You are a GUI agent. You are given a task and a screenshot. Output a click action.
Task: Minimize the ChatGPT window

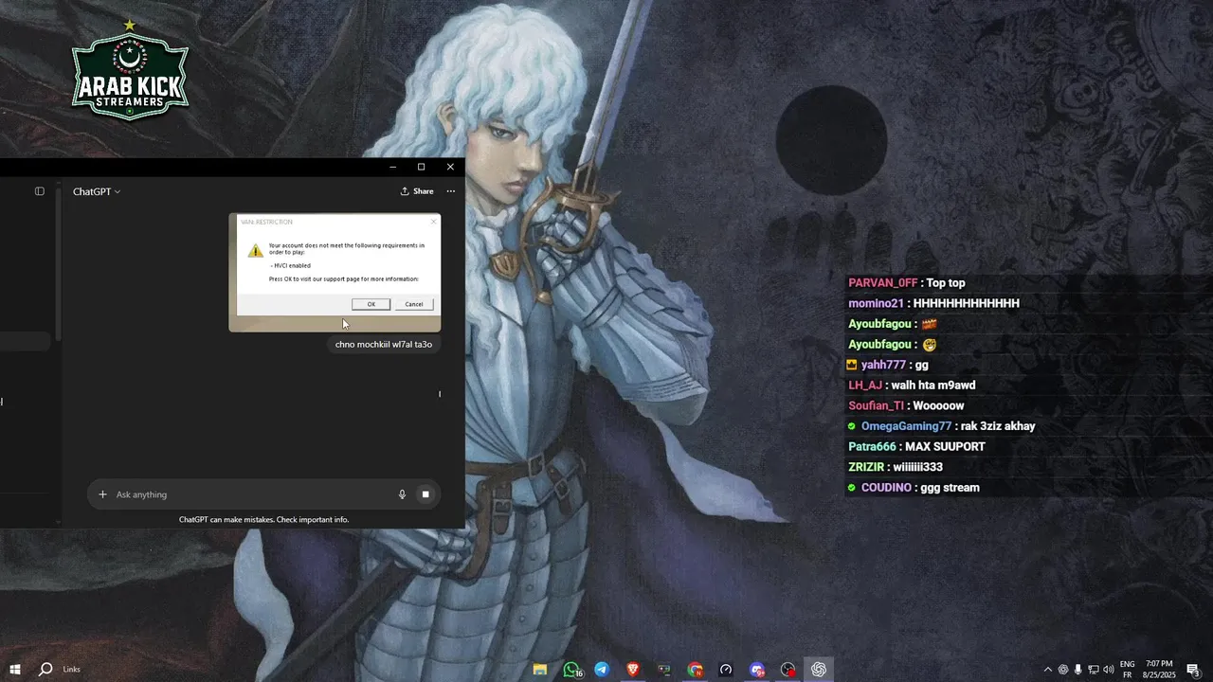(x=393, y=167)
